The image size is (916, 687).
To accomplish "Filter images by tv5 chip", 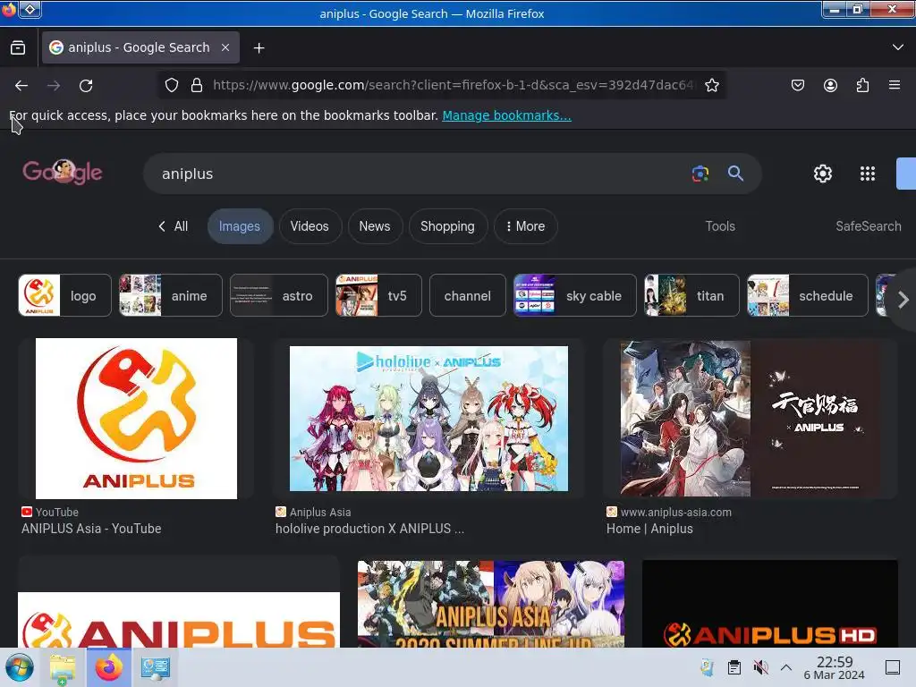I will (378, 295).
